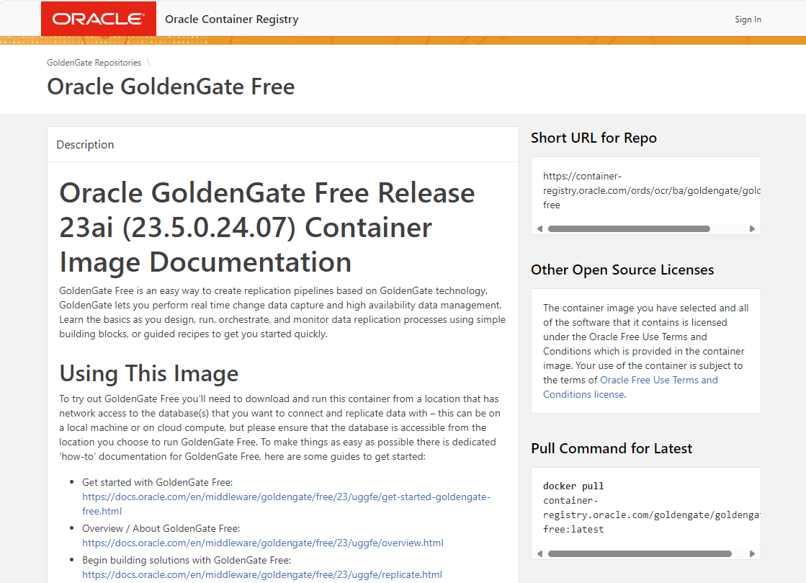
Task: Click the left scroll arrow under Pull Command
Action: coord(539,553)
